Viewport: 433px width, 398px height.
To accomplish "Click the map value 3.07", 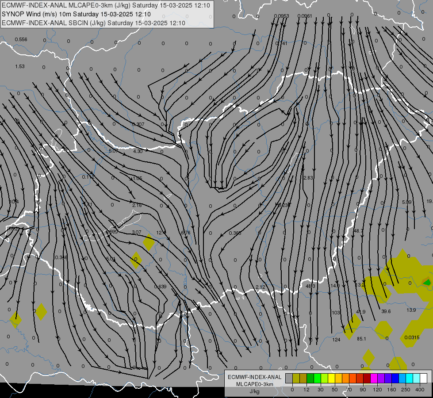I will pyautogui.click(x=137, y=232).
